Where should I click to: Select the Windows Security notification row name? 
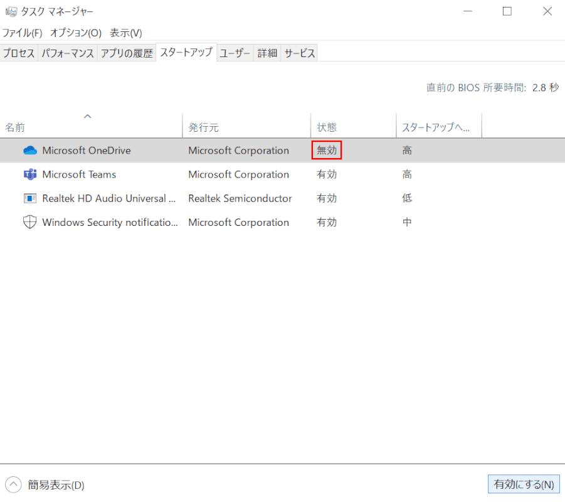[110, 223]
